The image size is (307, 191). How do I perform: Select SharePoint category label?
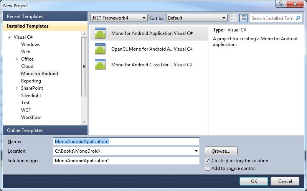tap(32, 88)
